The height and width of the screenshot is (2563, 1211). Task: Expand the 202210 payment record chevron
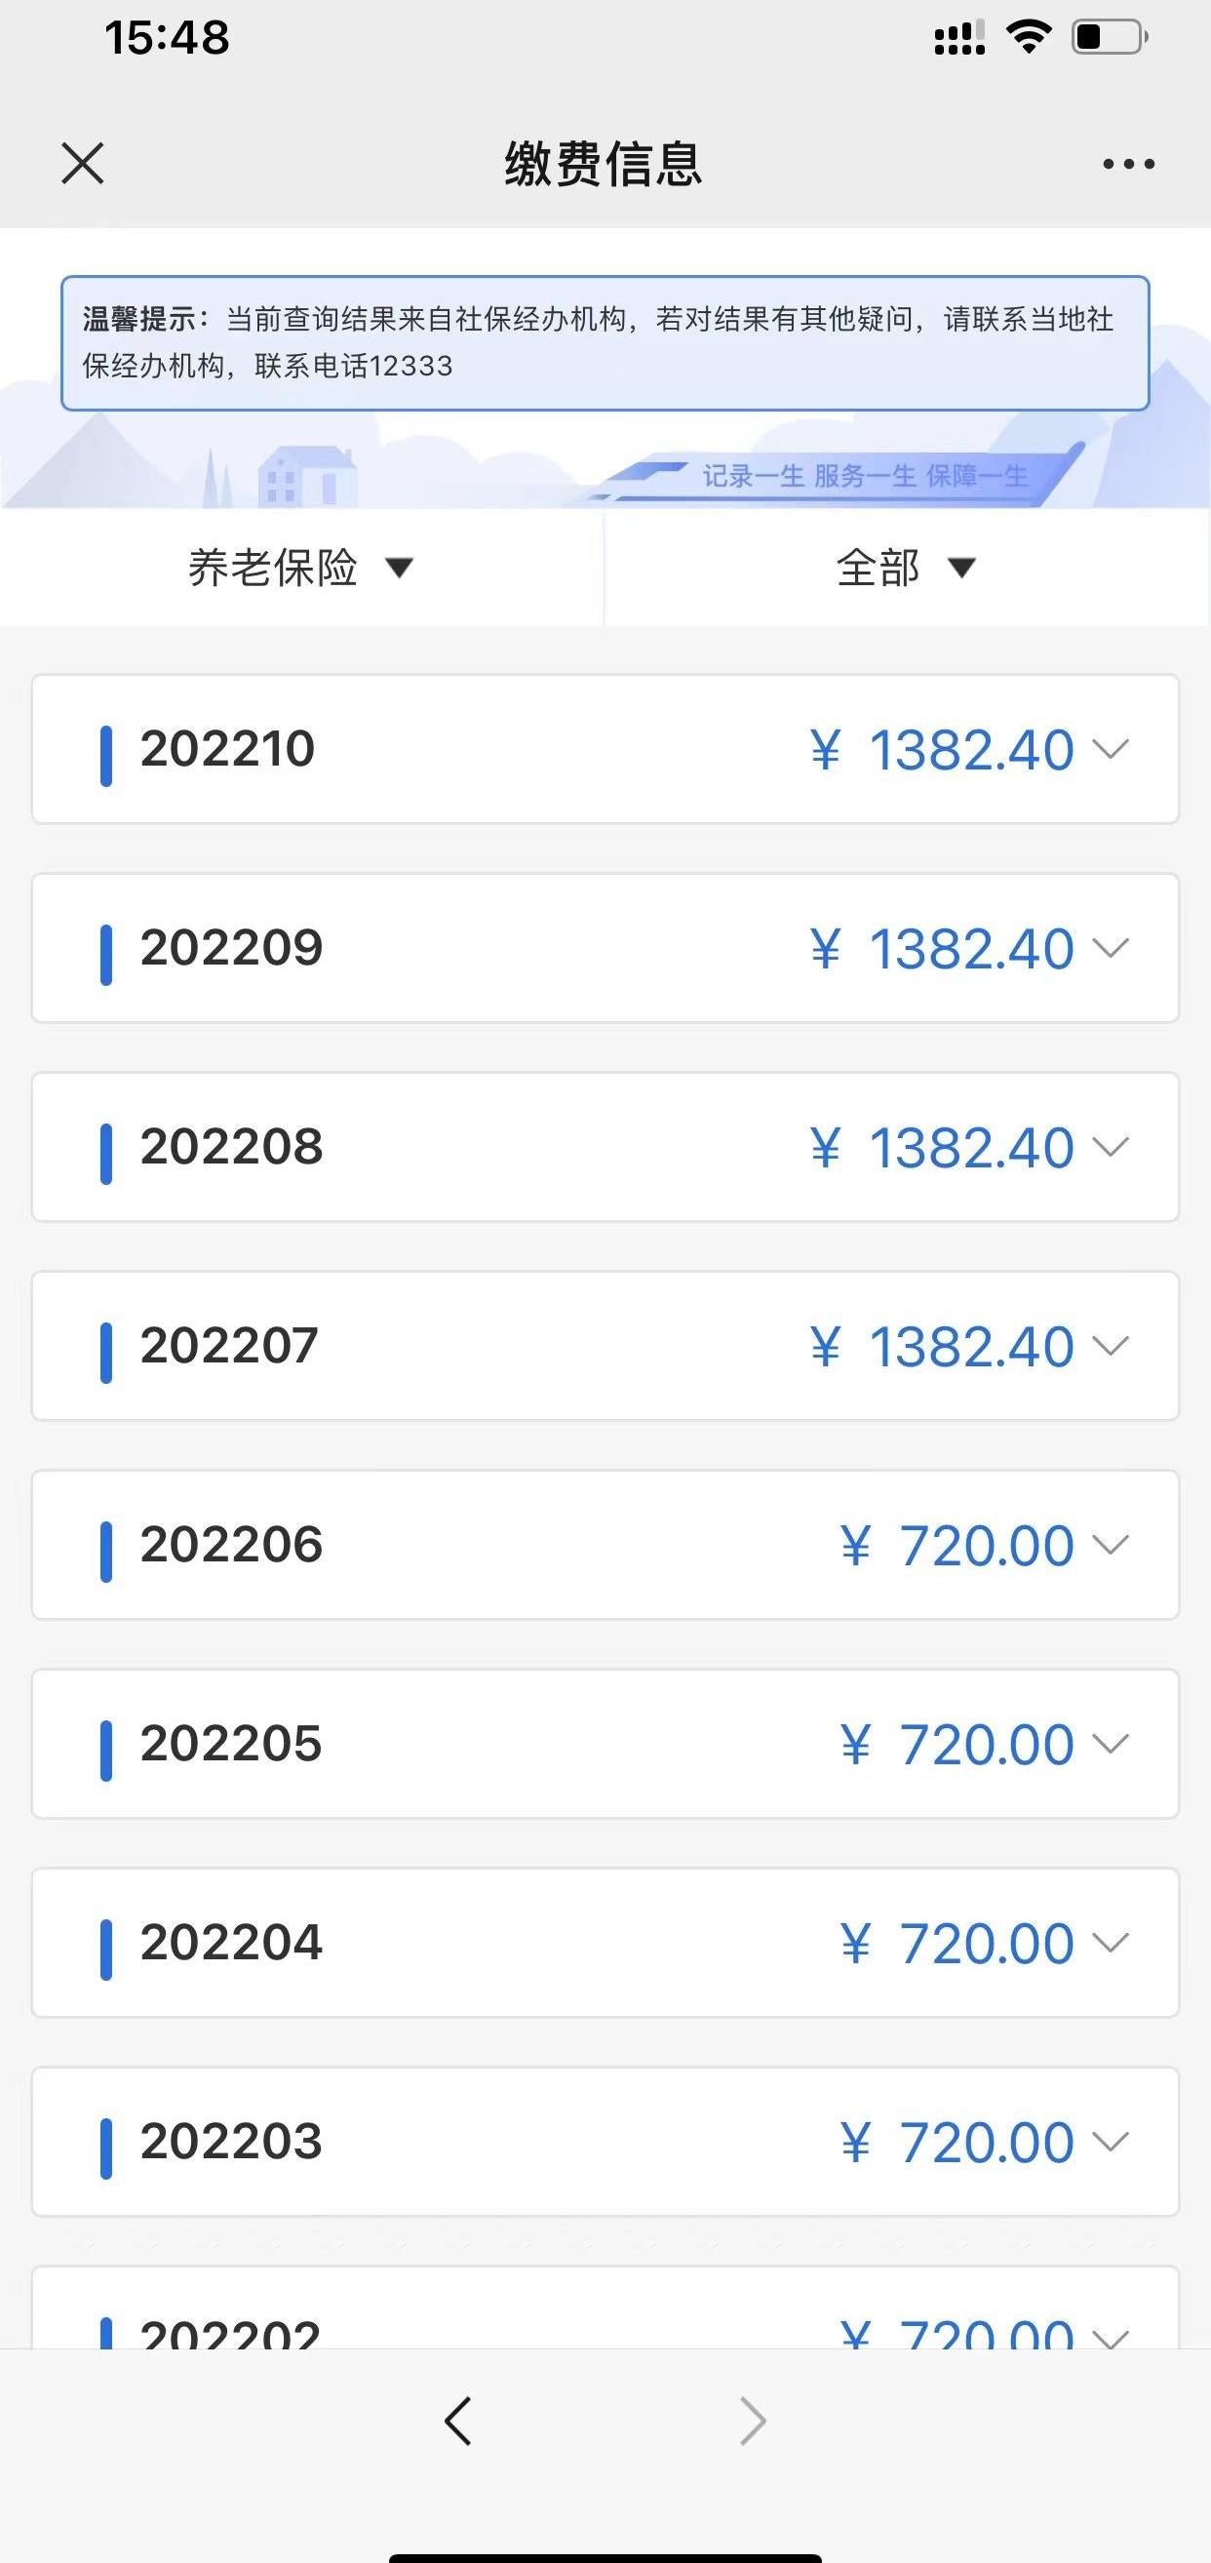[x=1111, y=748]
